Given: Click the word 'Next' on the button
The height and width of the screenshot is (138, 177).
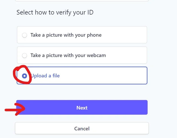Looking at the screenshot, I should 82,108.
